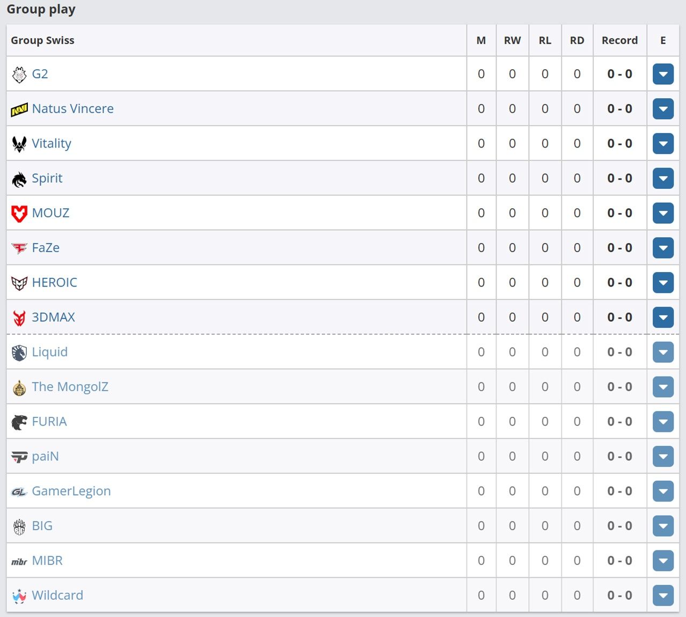Expand match details for G2 row
686x617 pixels.
coord(663,74)
